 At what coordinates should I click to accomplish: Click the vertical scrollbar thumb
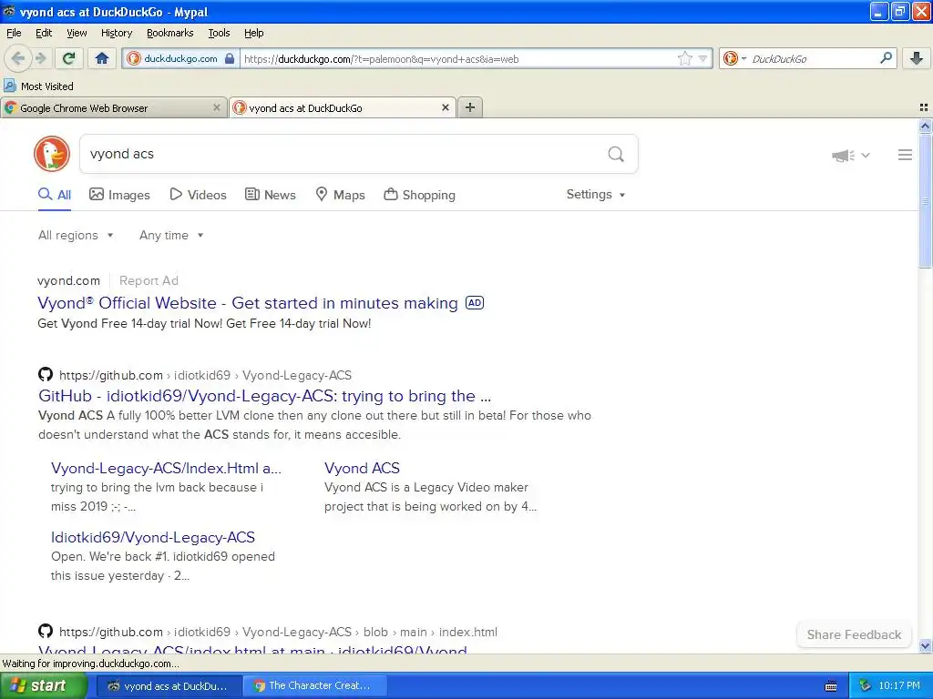coord(925,200)
